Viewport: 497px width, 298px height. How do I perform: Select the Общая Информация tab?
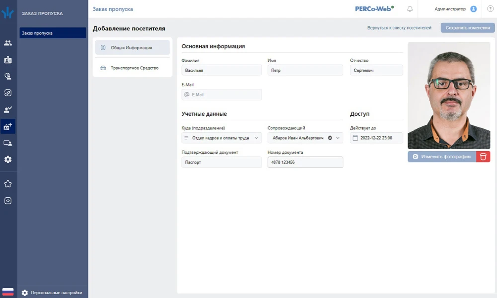[x=132, y=48]
